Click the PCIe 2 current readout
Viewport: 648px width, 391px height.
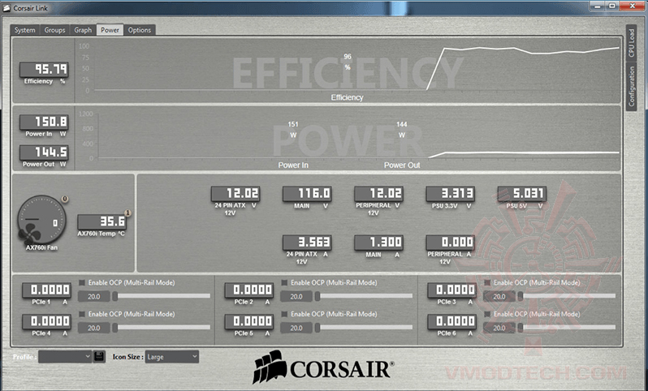[x=248, y=290]
